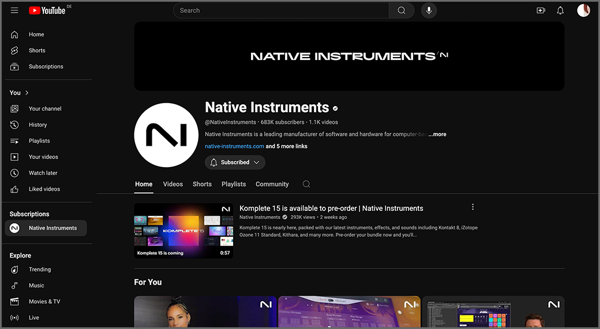Click in the Search field
This screenshot has height=329, width=600.
(282, 10)
